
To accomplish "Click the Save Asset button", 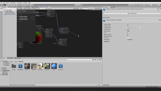I will (x=20, y=9).
